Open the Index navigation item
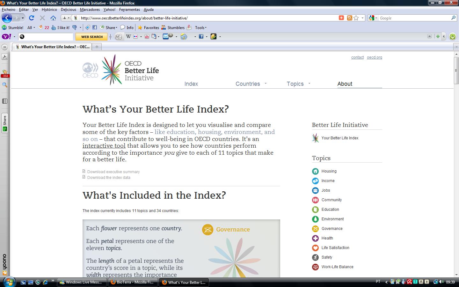Image resolution: width=459 pixels, height=287 pixels. 191,84
